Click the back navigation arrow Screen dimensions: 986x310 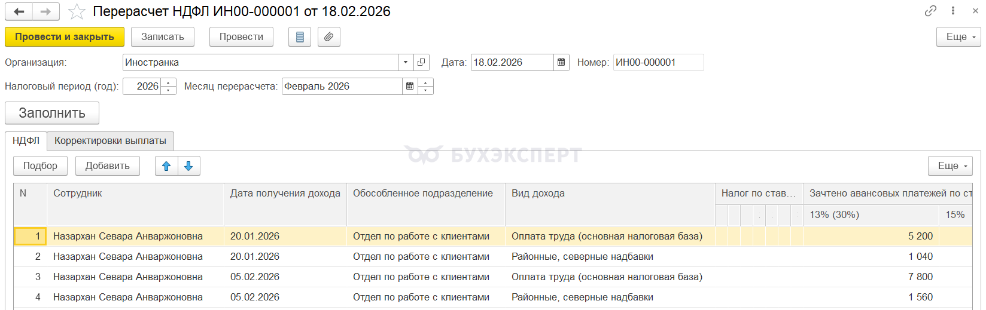pos(19,11)
